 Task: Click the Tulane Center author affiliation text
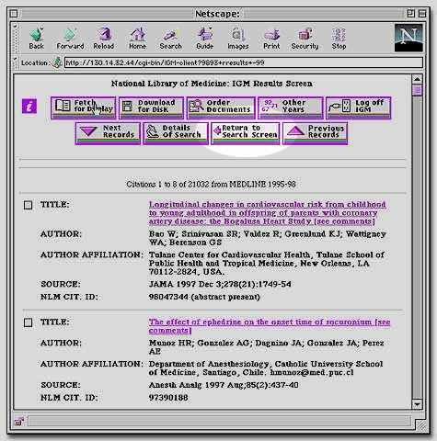click(267, 264)
